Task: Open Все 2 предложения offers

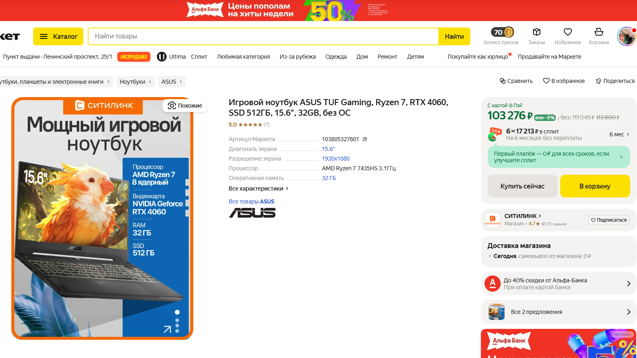Action: click(x=559, y=312)
